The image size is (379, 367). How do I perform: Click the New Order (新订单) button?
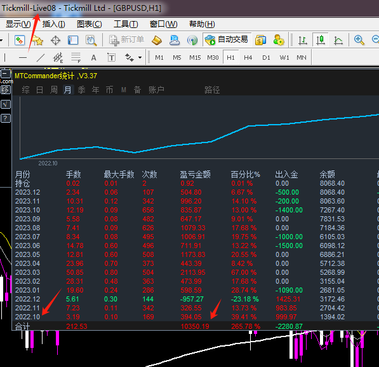(126, 40)
